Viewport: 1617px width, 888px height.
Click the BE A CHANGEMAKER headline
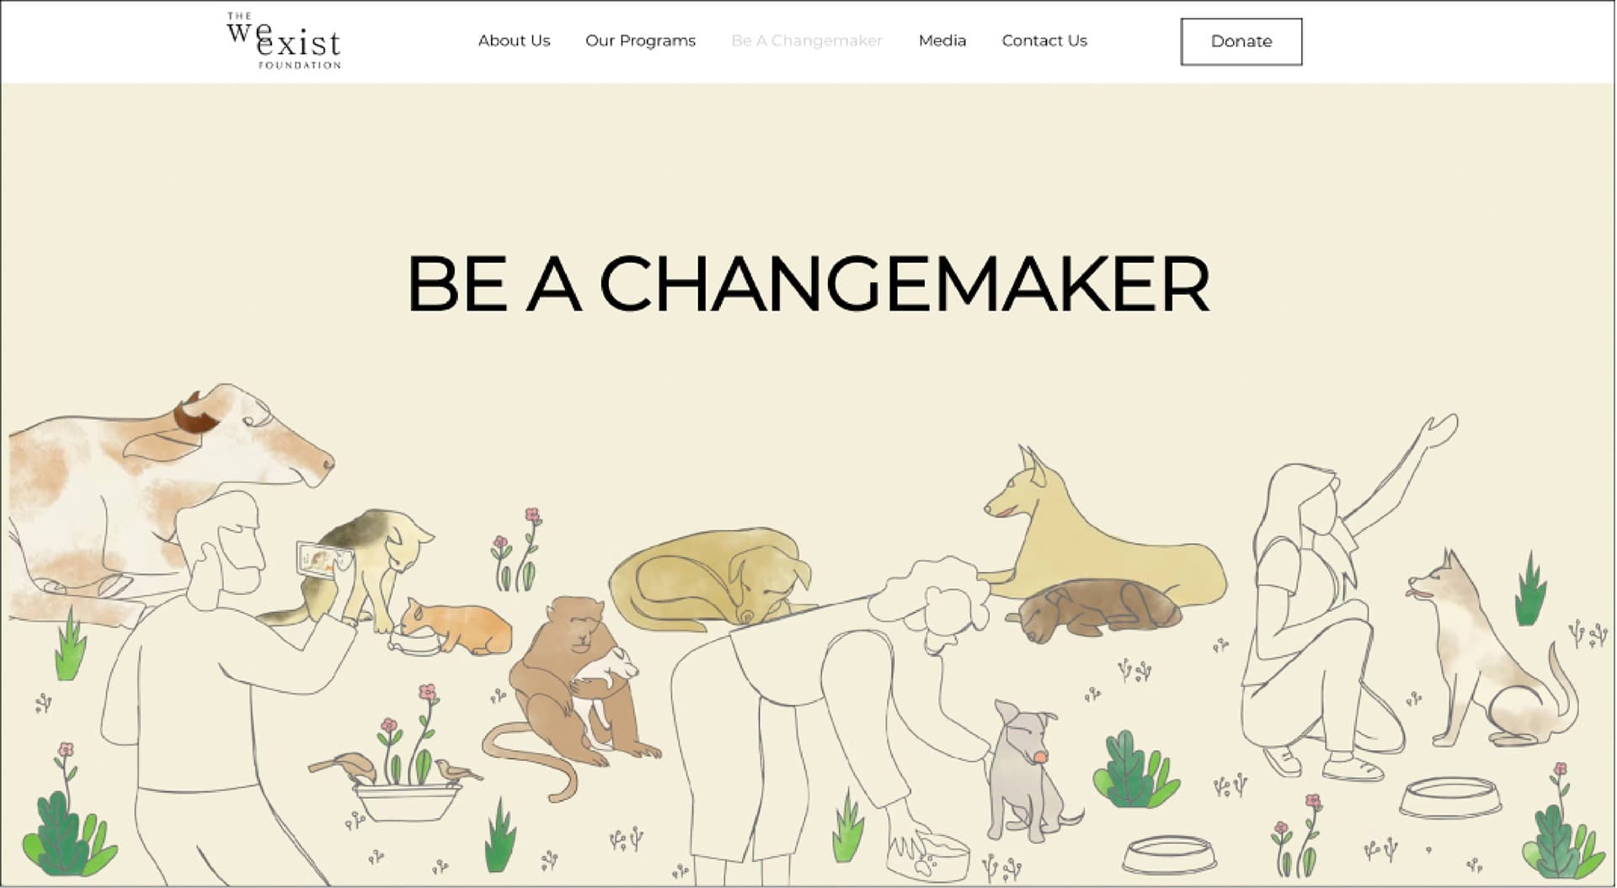(808, 283)
